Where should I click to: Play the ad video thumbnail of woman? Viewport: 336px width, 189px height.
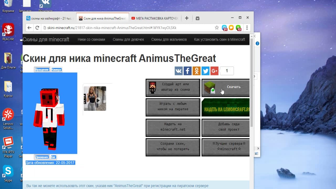pos(95,98)
